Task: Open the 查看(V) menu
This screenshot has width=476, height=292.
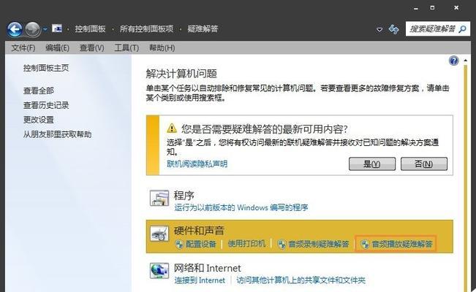Action: click(x=91, y=47)
